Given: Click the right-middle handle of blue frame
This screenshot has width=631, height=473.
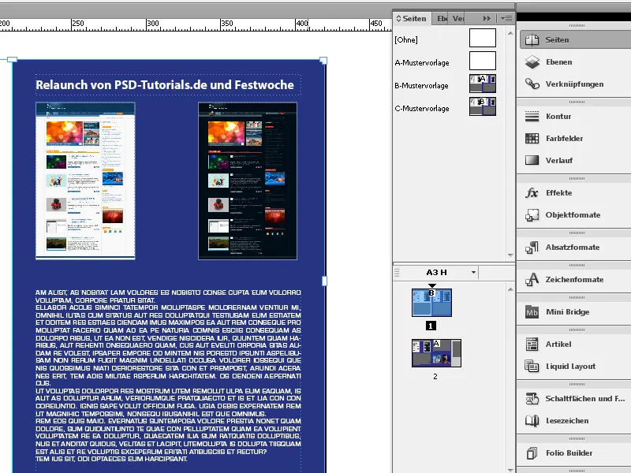Looking at the screenshot, I should coord(325,281).
